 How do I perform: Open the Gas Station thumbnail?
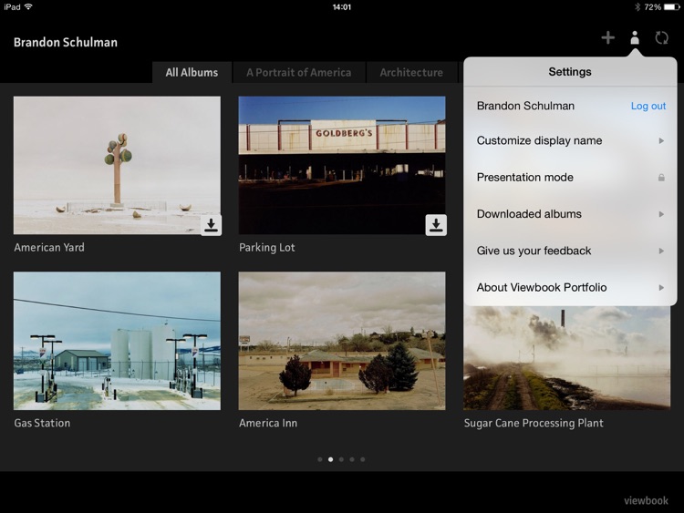(x=117, y=341)
